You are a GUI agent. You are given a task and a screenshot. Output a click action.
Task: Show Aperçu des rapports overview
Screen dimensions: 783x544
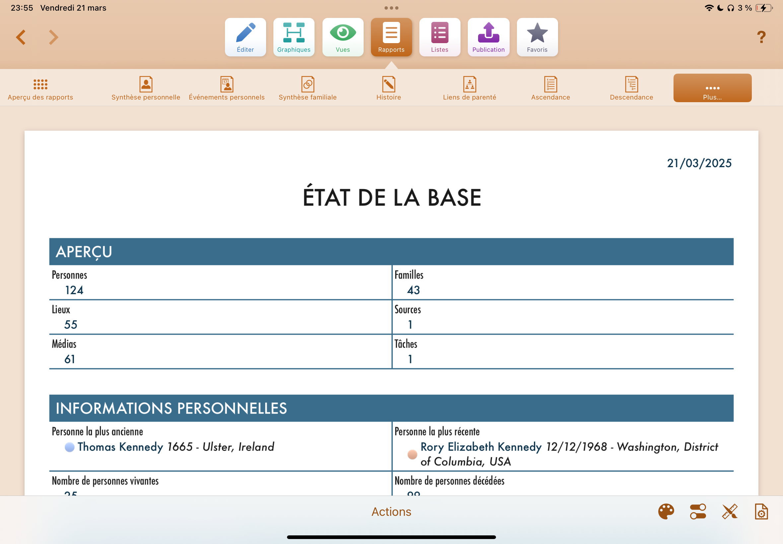[40, 89]
